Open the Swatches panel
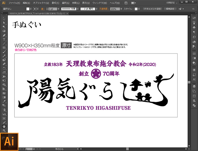The height and width of the screenshot is (151, 198). click(194, 18)
